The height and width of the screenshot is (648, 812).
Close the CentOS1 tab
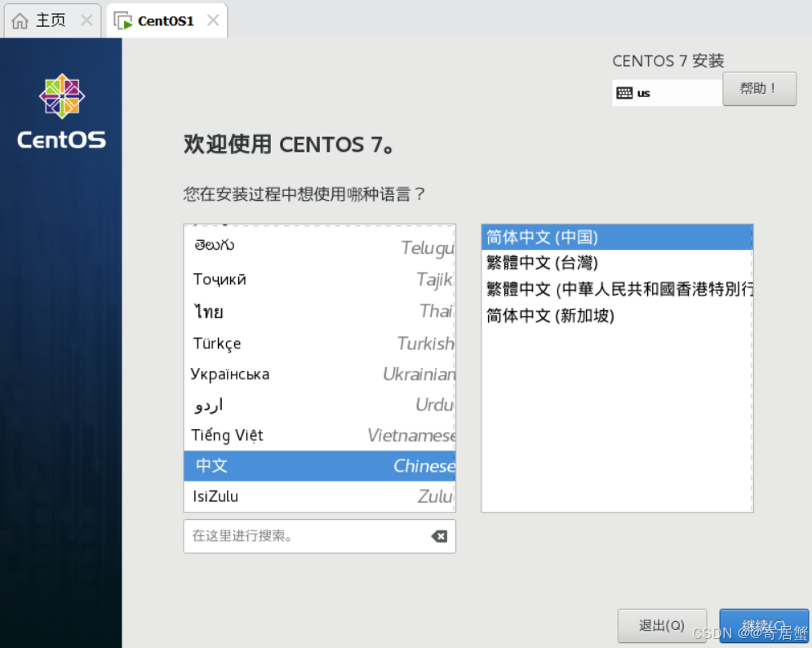[x=213, y=20]
